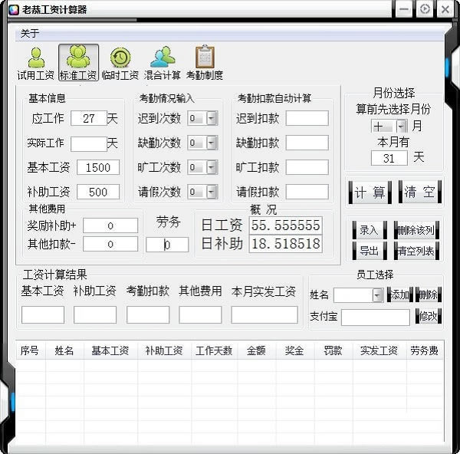
Task: Focus the 支付宝 input field
Action: point(376,317)
